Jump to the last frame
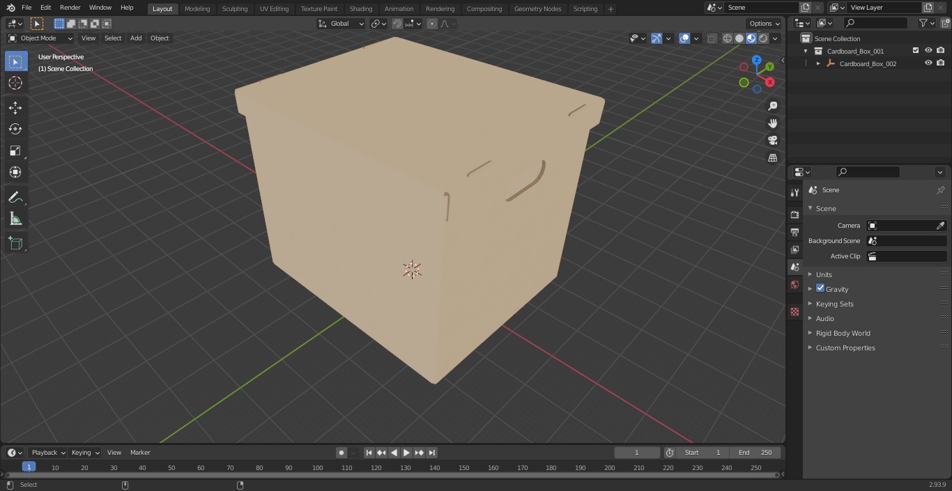Image resolution: width=952 pixels, height=491 pixels. click(432, 453)
